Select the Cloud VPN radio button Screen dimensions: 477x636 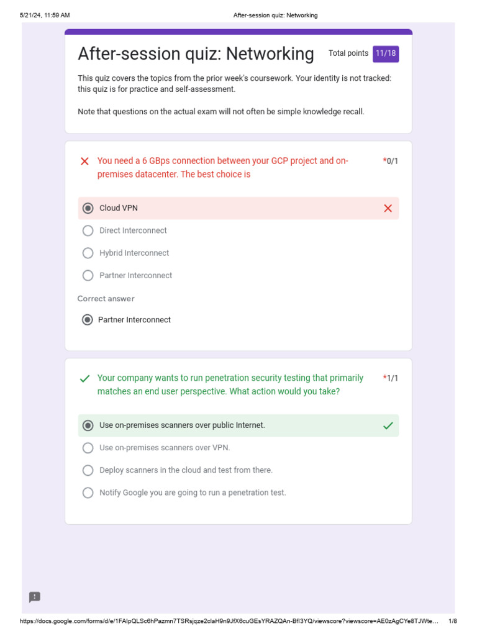pos(88,208)
